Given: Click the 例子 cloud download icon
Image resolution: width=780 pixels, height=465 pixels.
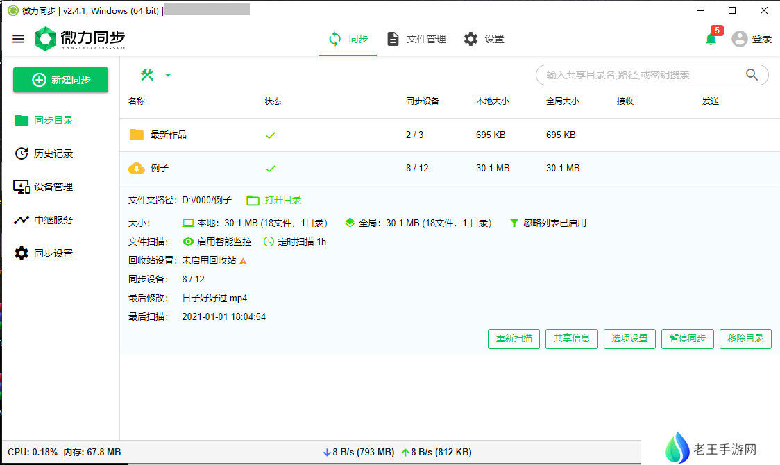Looking at the screenshot, I should click(137, 168).
